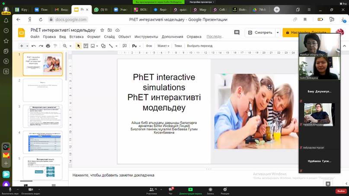
Task: Open the Вставка menu
Action: pyautogui.click(x=77, y=37)
